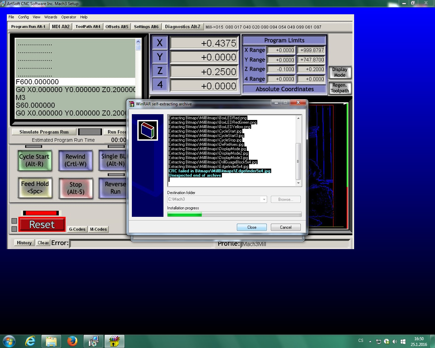Show hidden system tray icons
Image resolution: width=435 pixels, height=348 pixels.
(x=370, y=341)
